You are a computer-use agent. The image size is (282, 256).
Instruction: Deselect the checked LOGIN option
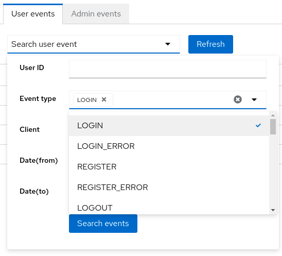(x=169, y=126)
